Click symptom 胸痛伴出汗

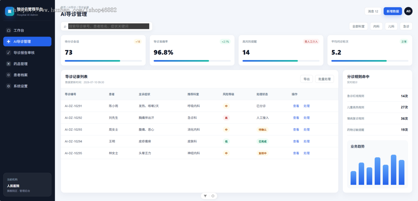coord(146,118)
